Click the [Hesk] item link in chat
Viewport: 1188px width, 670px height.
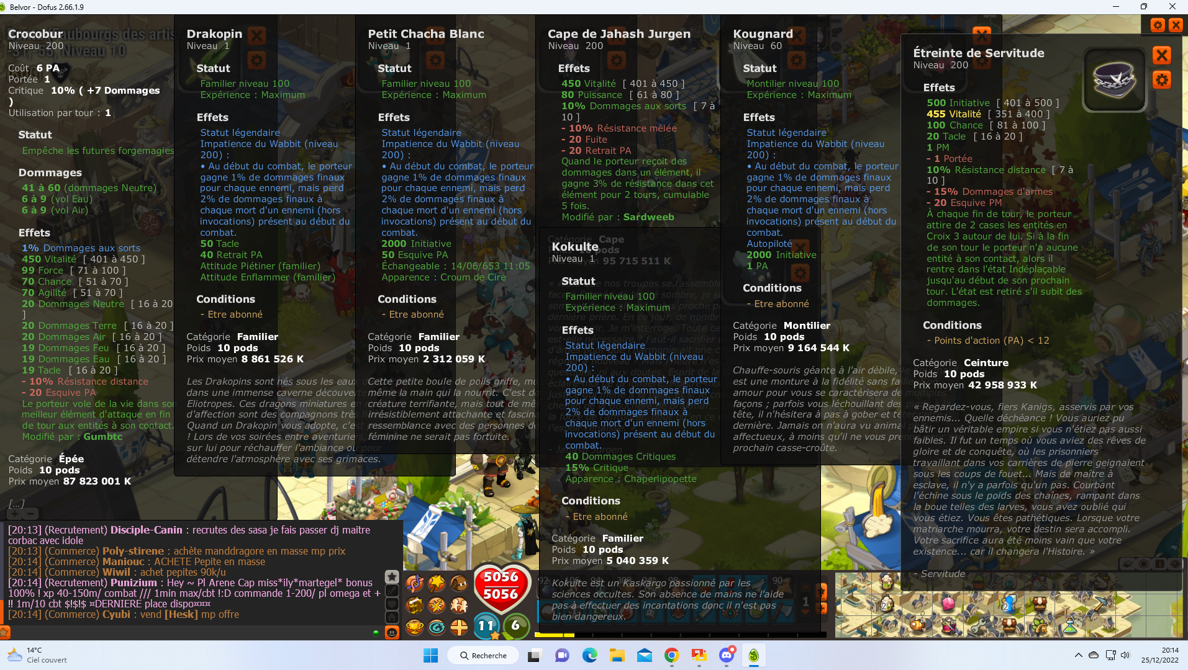pos(181,614)
